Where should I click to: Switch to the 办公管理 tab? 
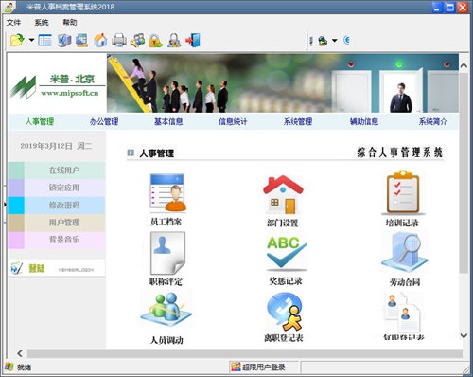pos(104,121)
